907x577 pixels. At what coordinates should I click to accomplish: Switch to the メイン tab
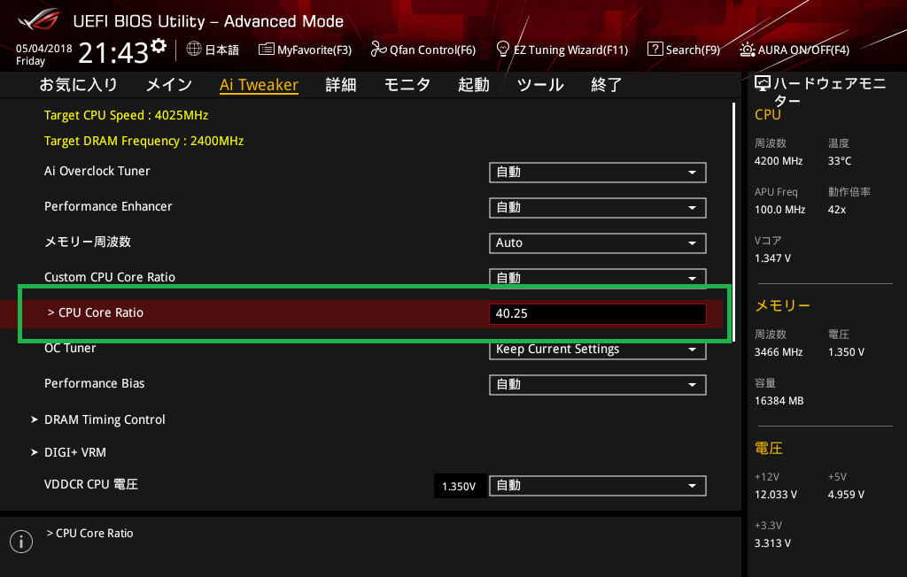[x=169, y=85]
